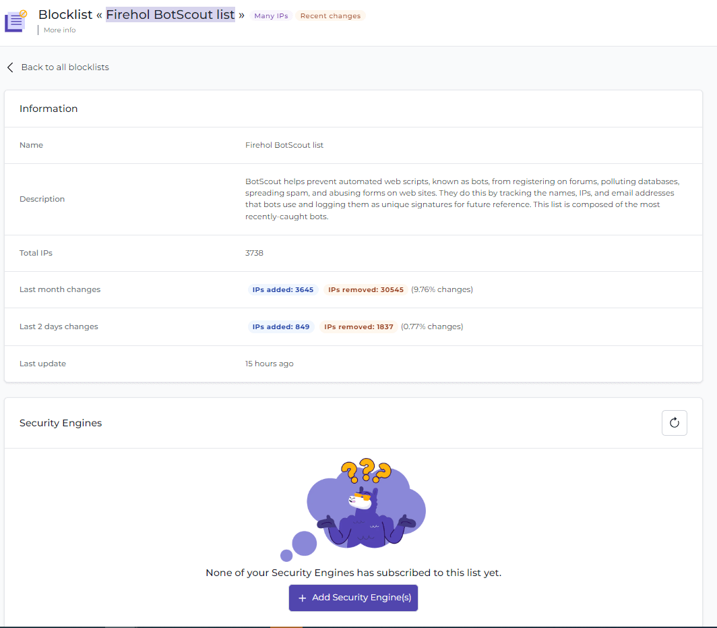The width and height of the screenshot is (717, 628).
Task: Go back to all blocklists
Action: click(65, 67)
